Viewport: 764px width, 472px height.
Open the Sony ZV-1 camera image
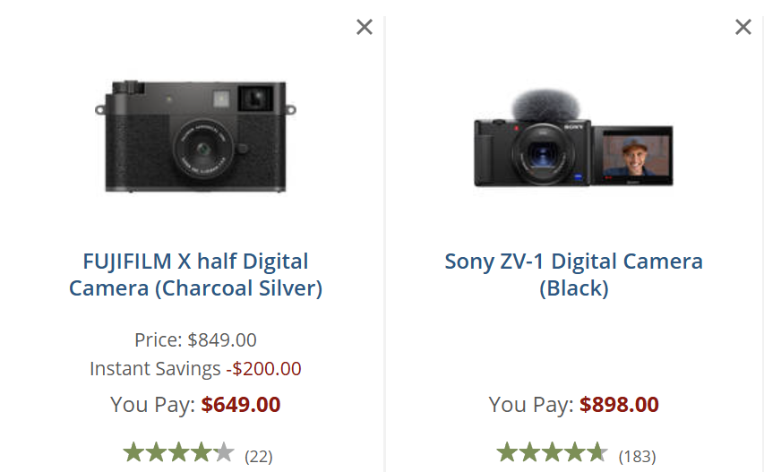coord(573,143)
